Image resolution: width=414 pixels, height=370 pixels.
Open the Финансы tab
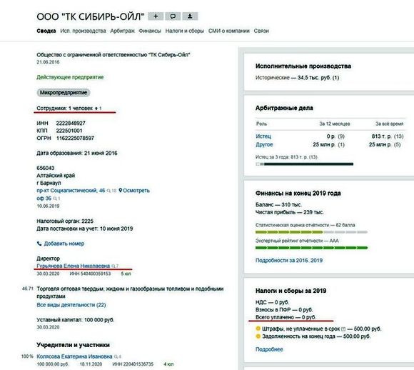150,31
